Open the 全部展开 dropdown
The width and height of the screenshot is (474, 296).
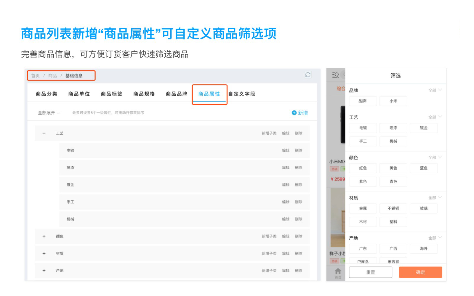coord(49,113)
